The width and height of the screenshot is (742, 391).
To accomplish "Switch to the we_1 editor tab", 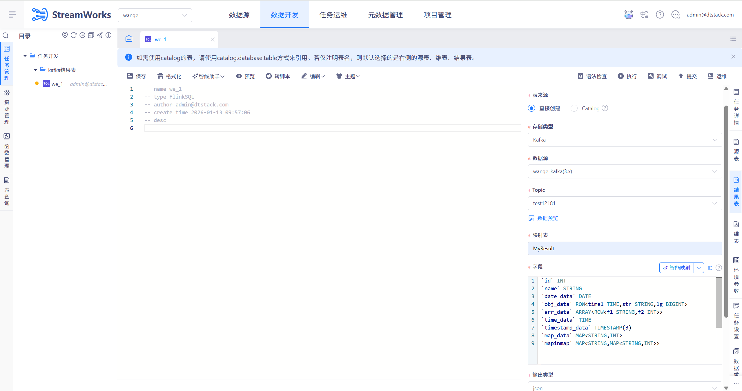I will (179, 39).
